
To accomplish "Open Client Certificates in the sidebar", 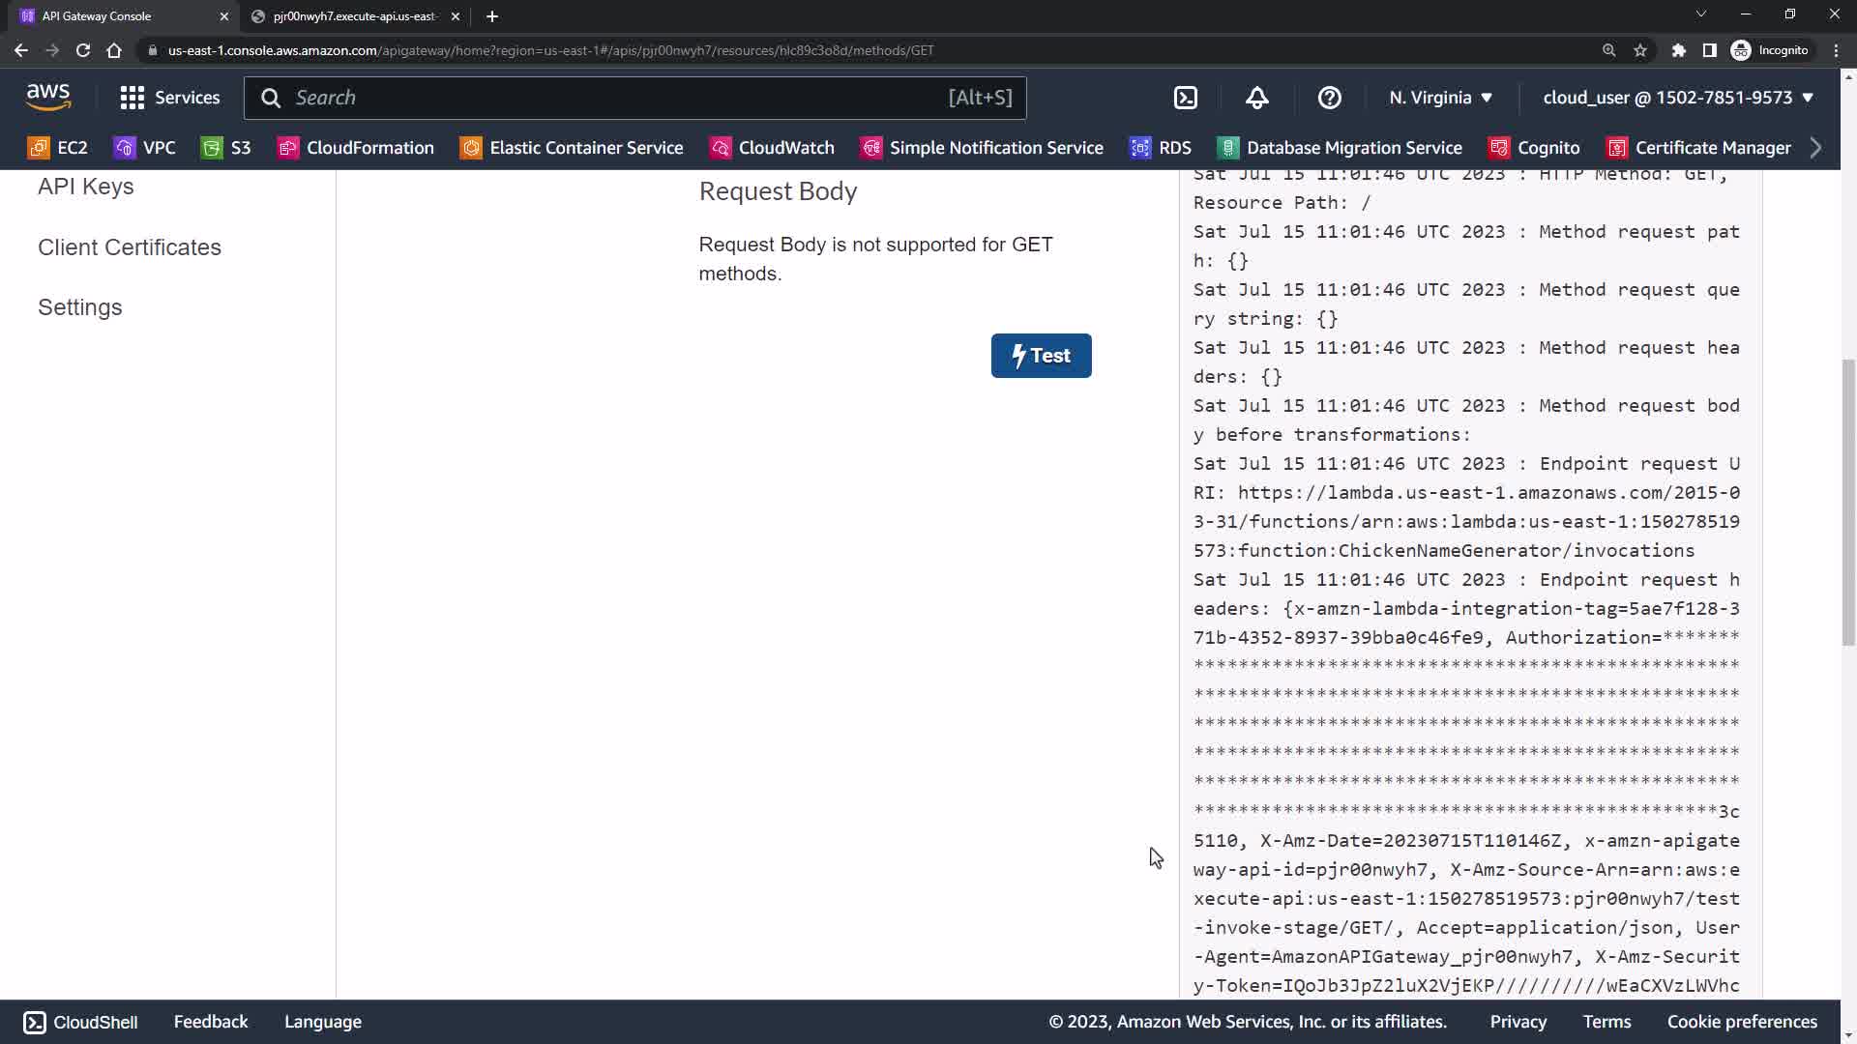I will point(130,247).
